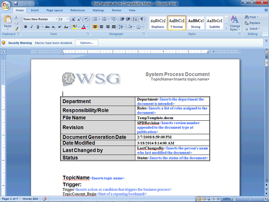269x202 pixels.
Task: Shrink the font size
Action: point(79,19)
